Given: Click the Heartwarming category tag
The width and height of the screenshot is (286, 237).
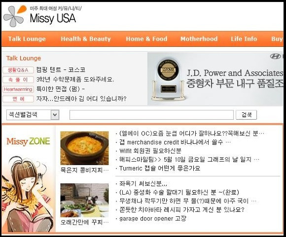Looking at the screenshot, I should 18,89.
